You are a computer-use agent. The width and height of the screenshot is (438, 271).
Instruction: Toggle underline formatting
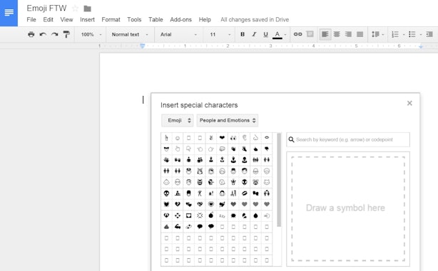coord(265,34)
